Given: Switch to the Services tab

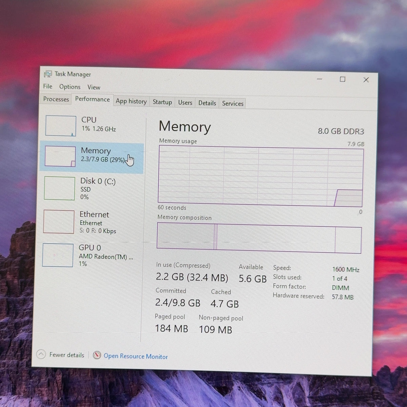Looking at the screenshot, I should 233,103.
